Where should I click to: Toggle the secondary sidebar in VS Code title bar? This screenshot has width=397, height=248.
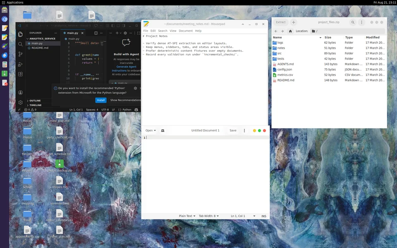[124, 26]
